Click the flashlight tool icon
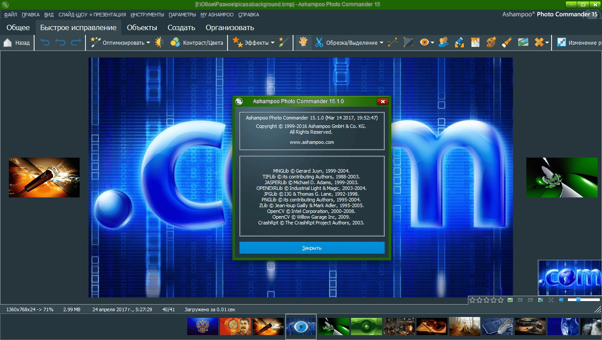 coord(507,42)
